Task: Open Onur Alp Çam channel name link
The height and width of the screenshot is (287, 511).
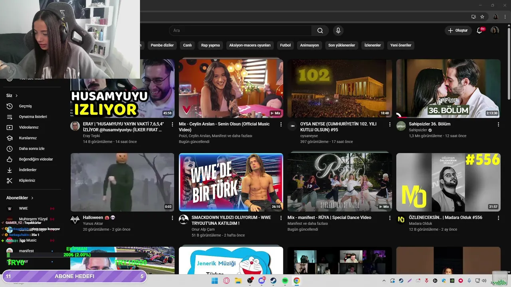Action: pos(203,229)
